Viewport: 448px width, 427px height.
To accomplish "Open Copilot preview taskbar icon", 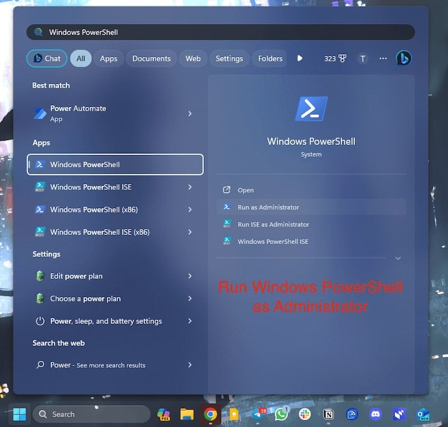I will pos(164,414).
